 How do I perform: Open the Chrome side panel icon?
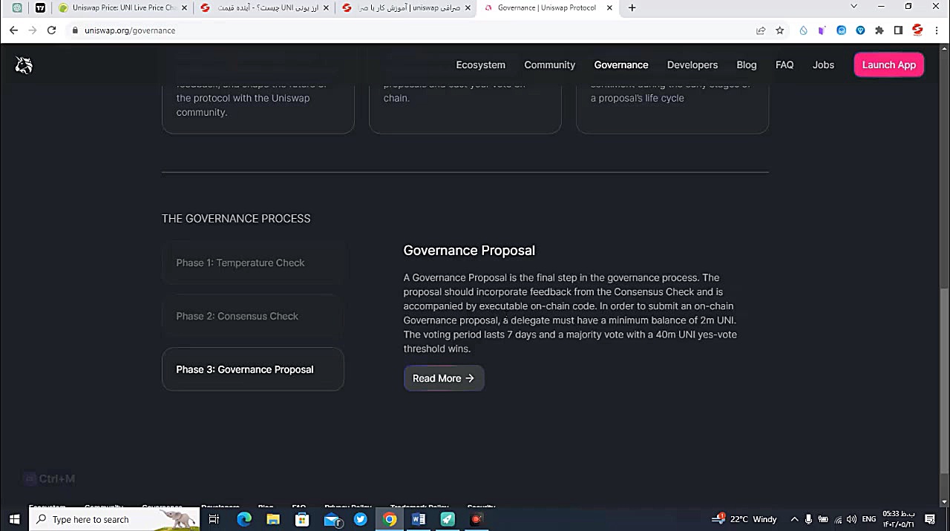[898, 30]
